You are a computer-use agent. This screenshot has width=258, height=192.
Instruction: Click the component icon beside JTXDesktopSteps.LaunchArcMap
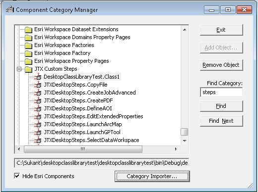38,124
